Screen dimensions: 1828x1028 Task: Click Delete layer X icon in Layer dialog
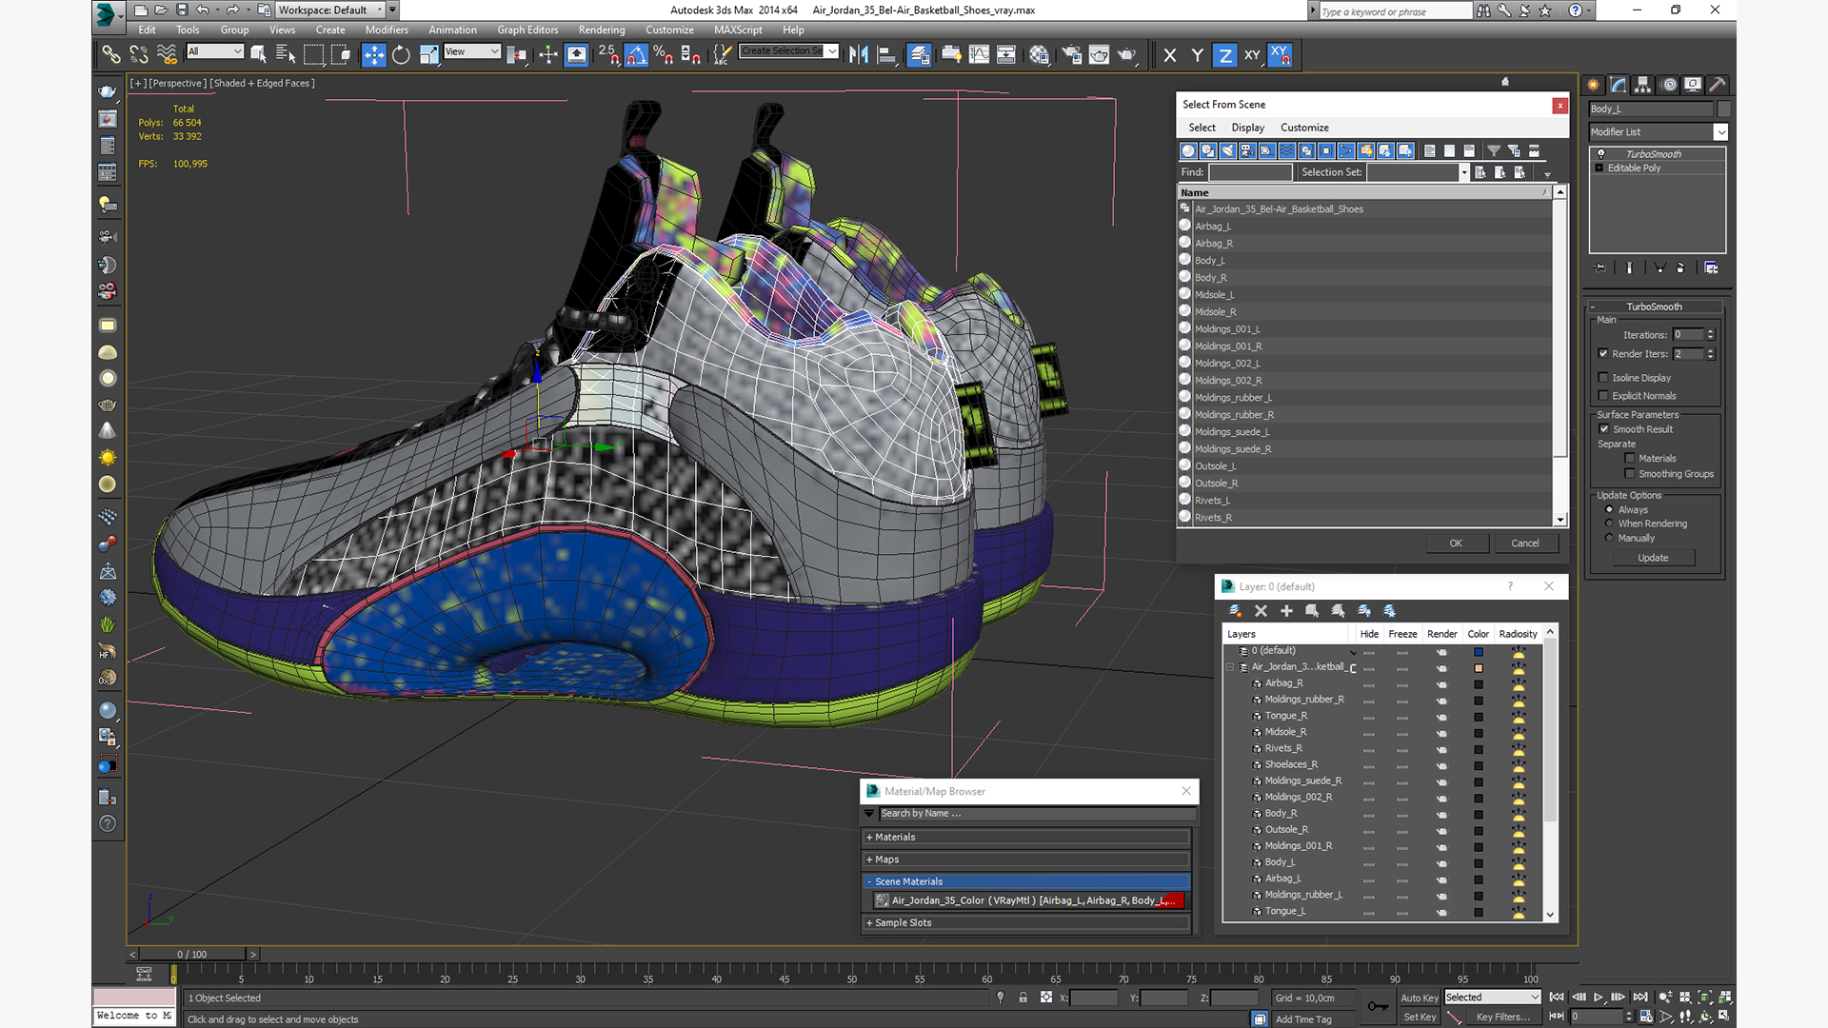coord(1261,611)
